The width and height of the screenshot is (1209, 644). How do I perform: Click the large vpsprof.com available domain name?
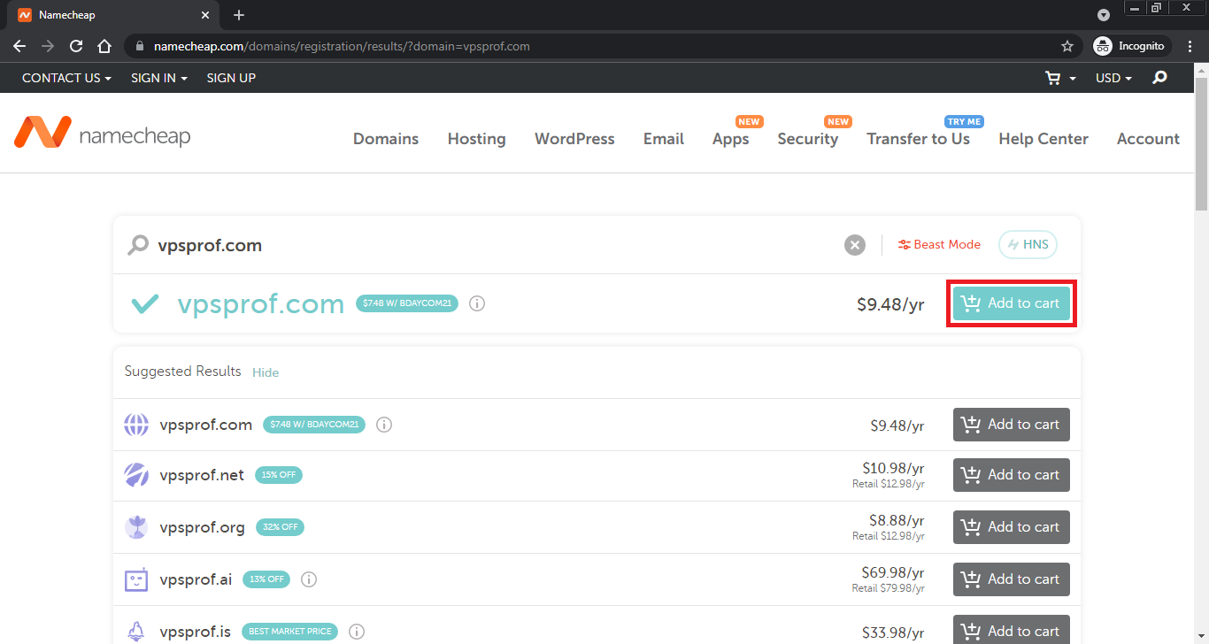(x=261, y=303)
